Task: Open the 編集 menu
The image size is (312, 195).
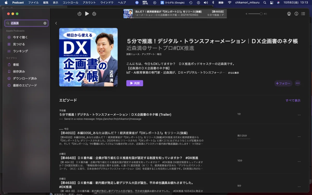Action: coord(46,3)
